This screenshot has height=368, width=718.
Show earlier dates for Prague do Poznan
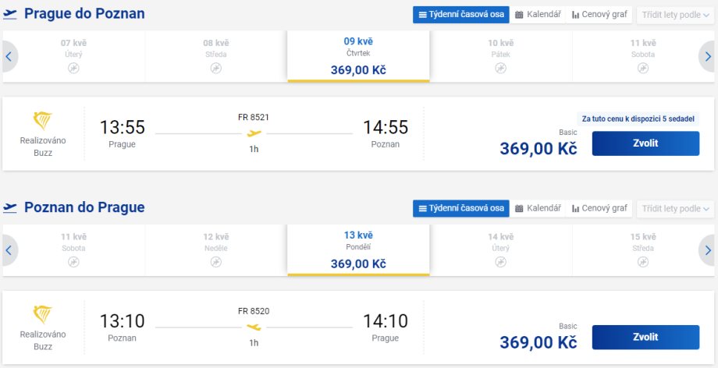(x=9, y=56)
